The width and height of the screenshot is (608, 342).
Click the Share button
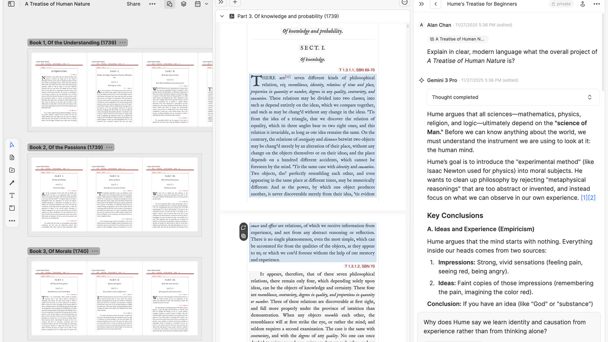133,4
